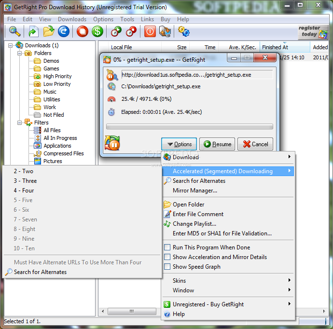Screen dimensions: 333x329
Task: Click the open folder with arrow toolbar icon
Action: (x=49, y=31)
